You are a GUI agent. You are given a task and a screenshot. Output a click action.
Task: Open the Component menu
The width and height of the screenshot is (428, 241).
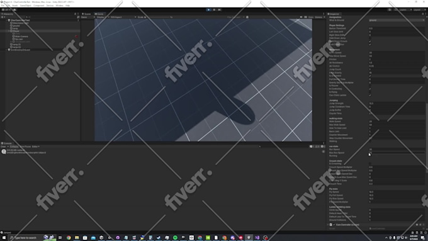(x=38, y=6)
